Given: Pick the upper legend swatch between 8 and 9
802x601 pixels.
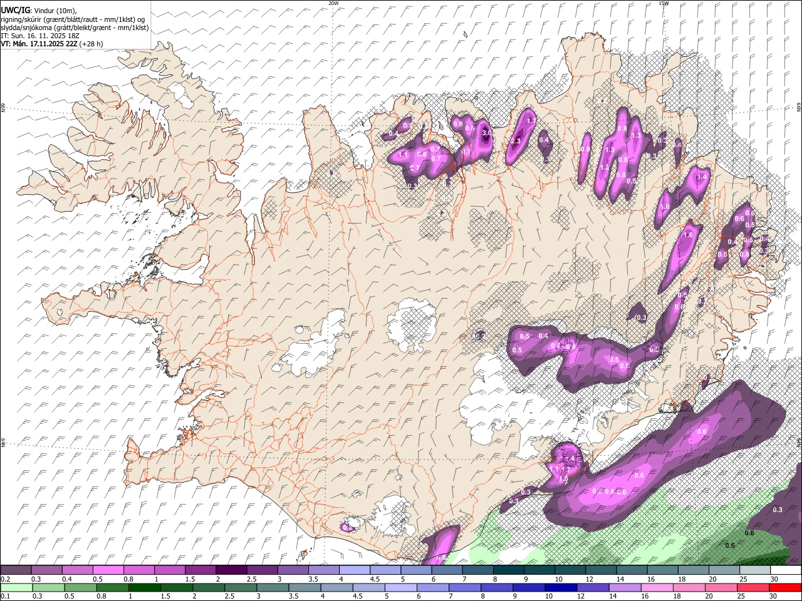Looking at the screenshot, I should pyautogui.click(x=509, y=570).
